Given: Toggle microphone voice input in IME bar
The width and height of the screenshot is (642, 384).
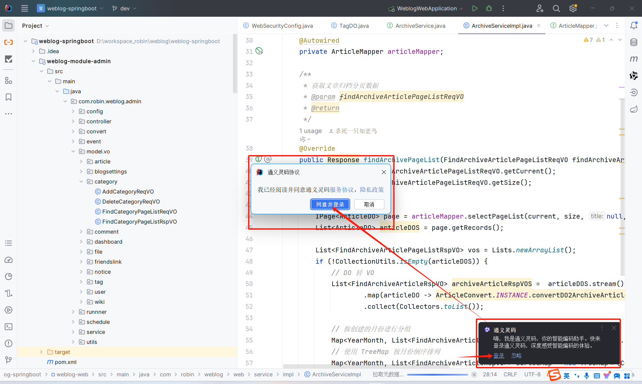Looking at the screenshot, I should pyautogui.click(x=586, y=376).
